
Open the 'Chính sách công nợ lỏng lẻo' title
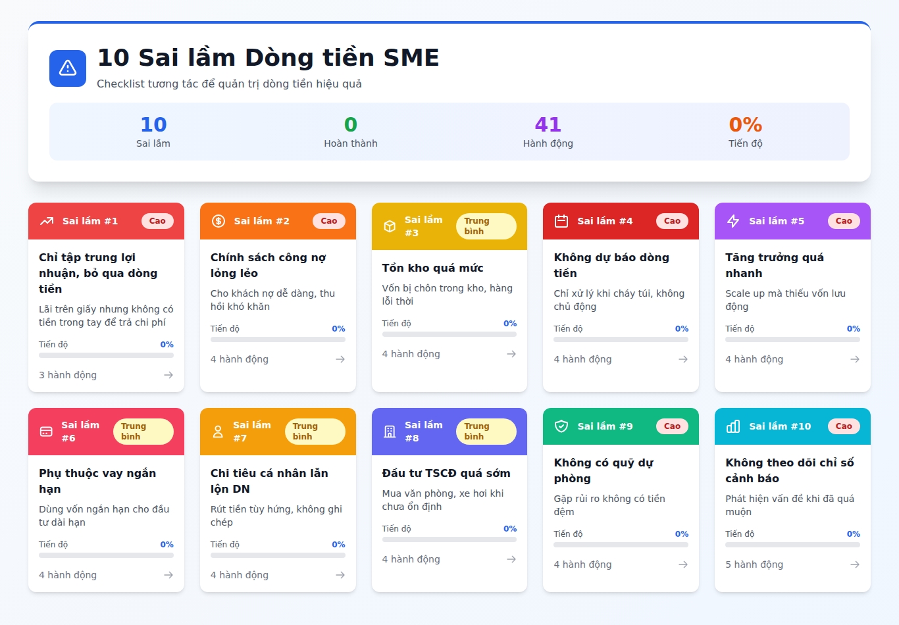[x=268, y=265]
